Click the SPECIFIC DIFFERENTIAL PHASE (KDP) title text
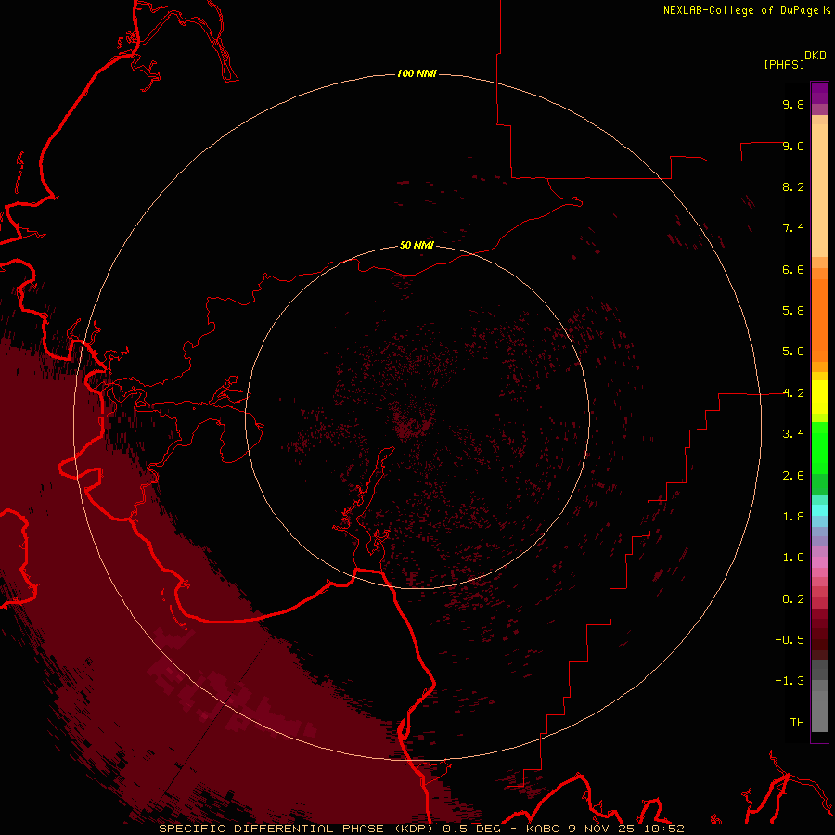Screen dimensions: 835x835 [296, 829]
